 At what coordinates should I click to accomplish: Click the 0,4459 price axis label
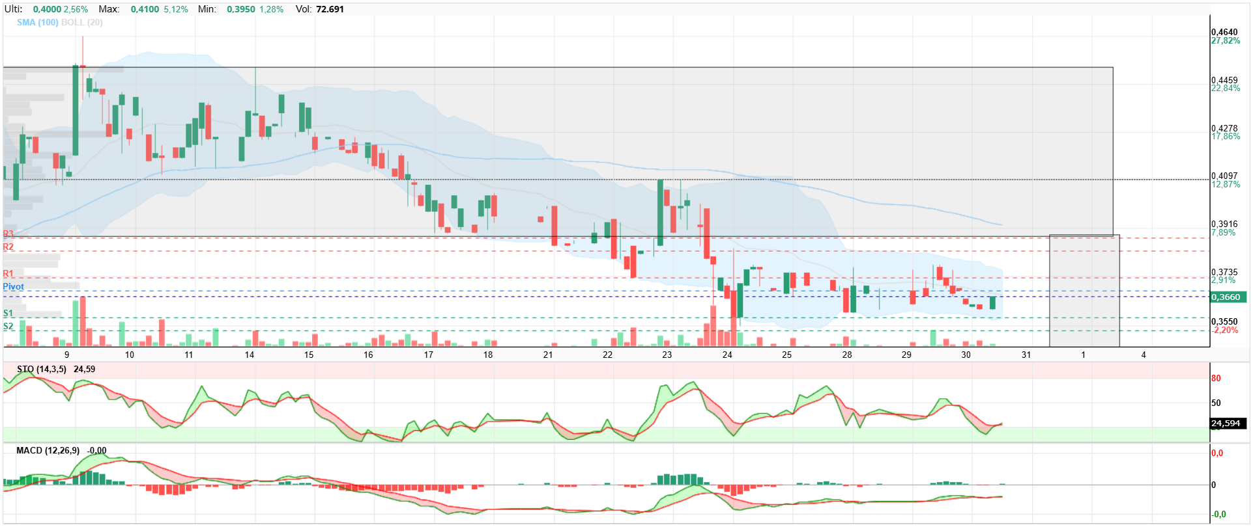1224,80
